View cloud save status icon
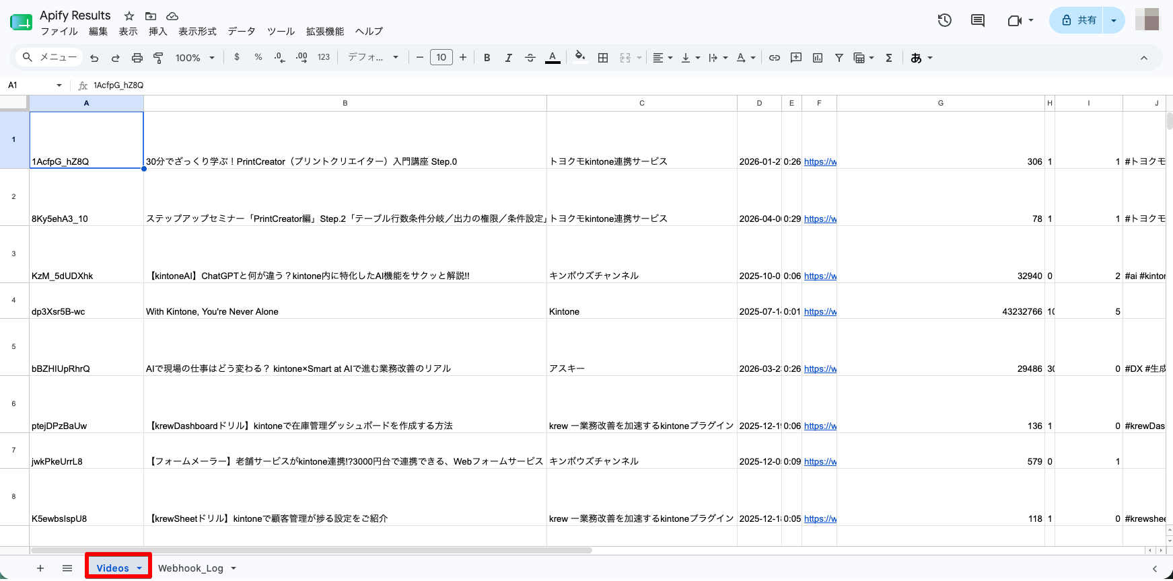 pyautogui.click(x=172, y=15)
